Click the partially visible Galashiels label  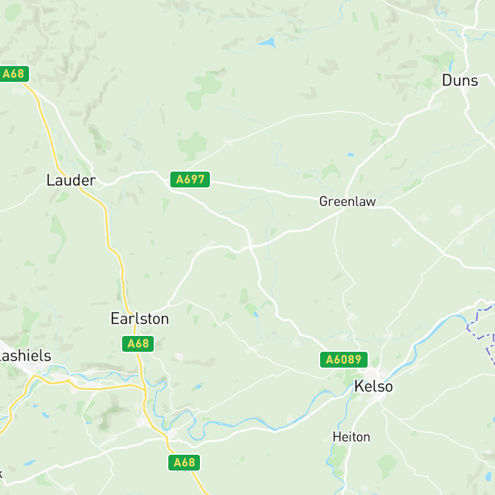25,356
